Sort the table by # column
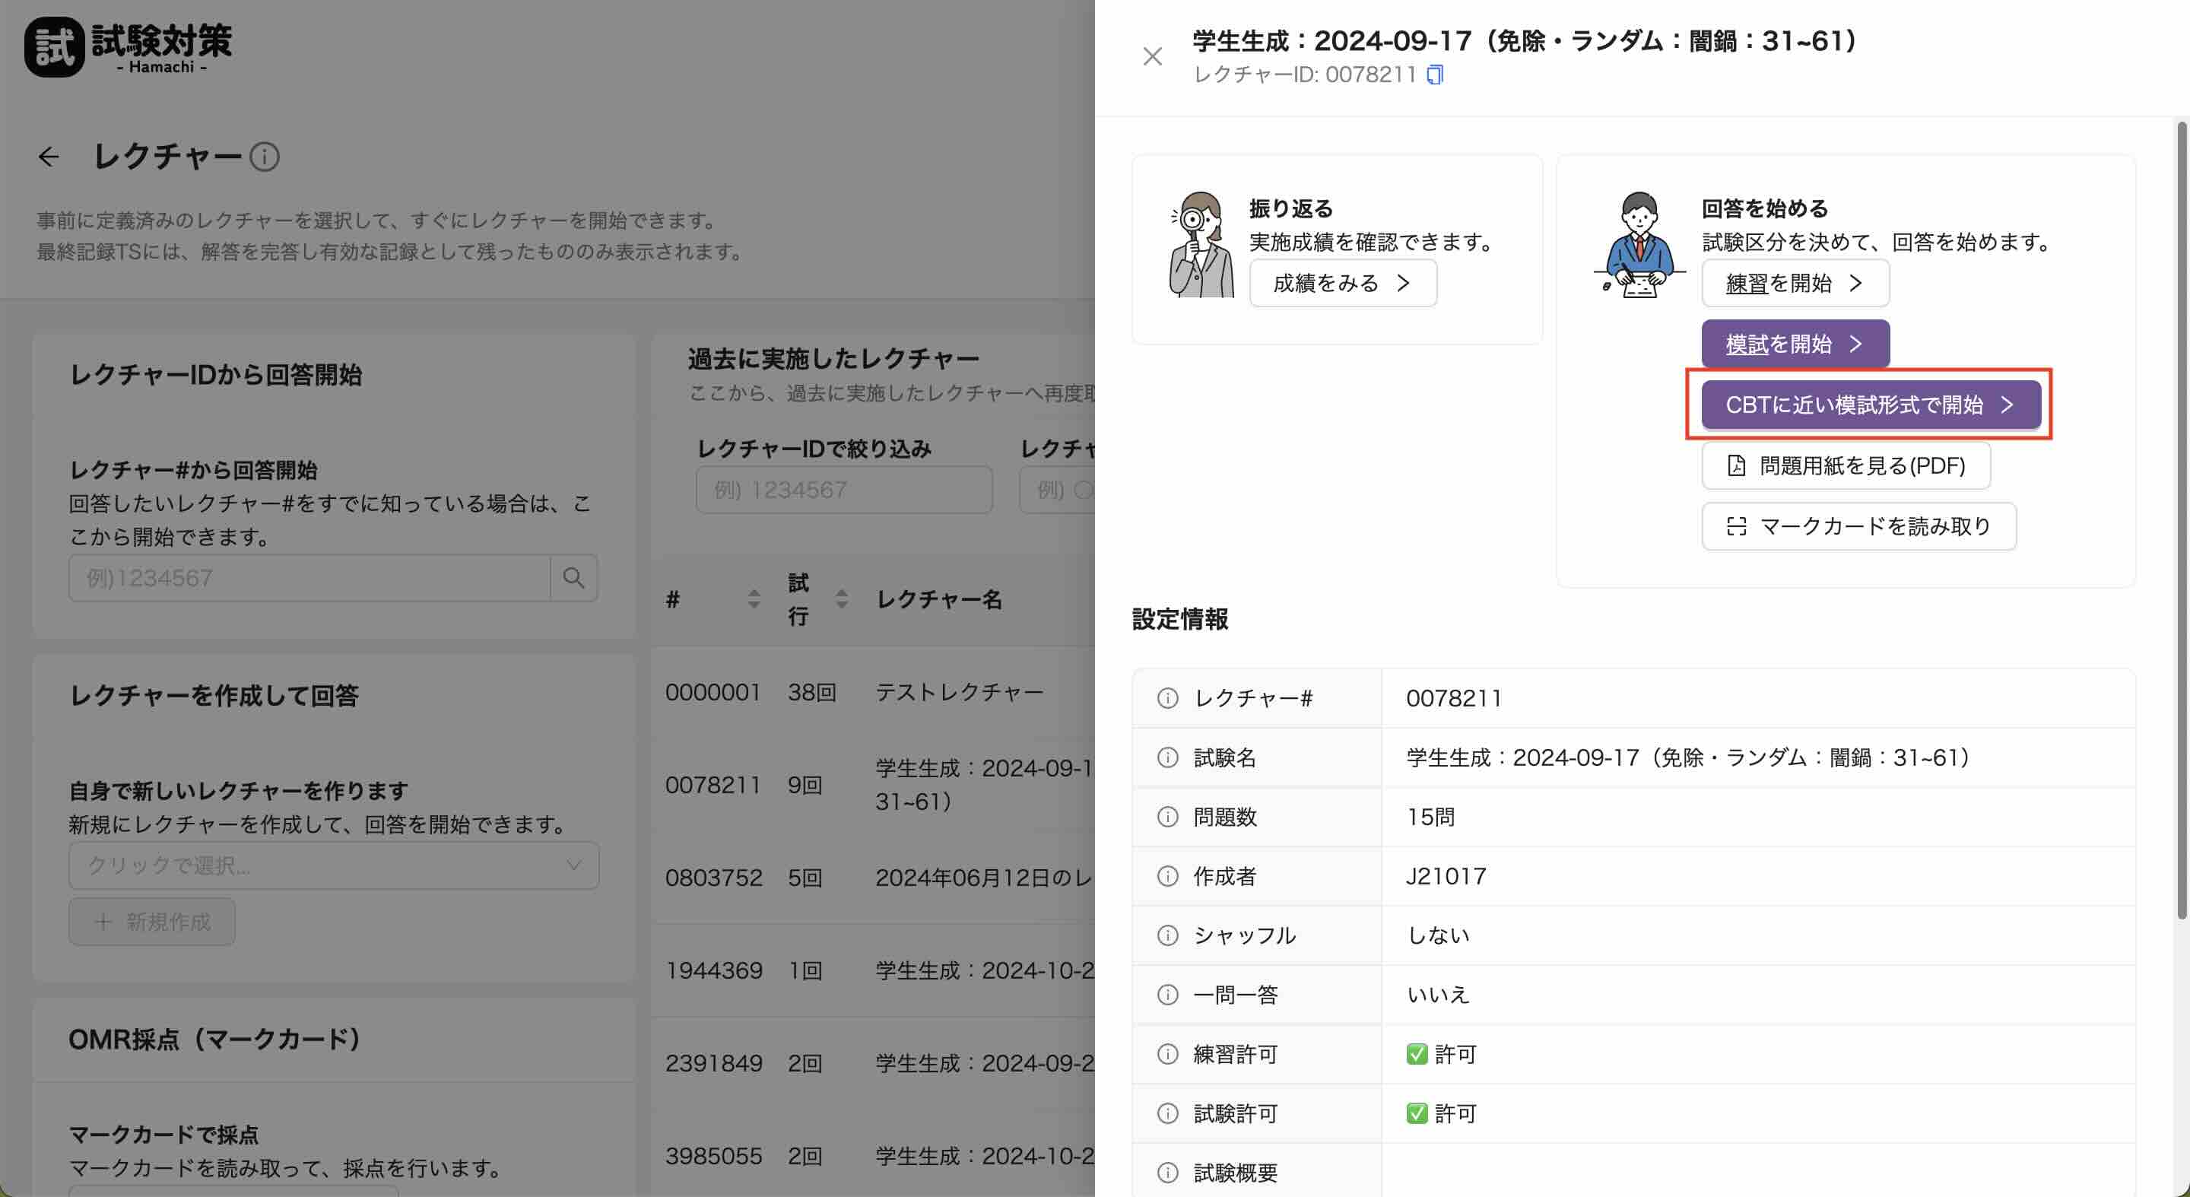 [x=754, y=599]
